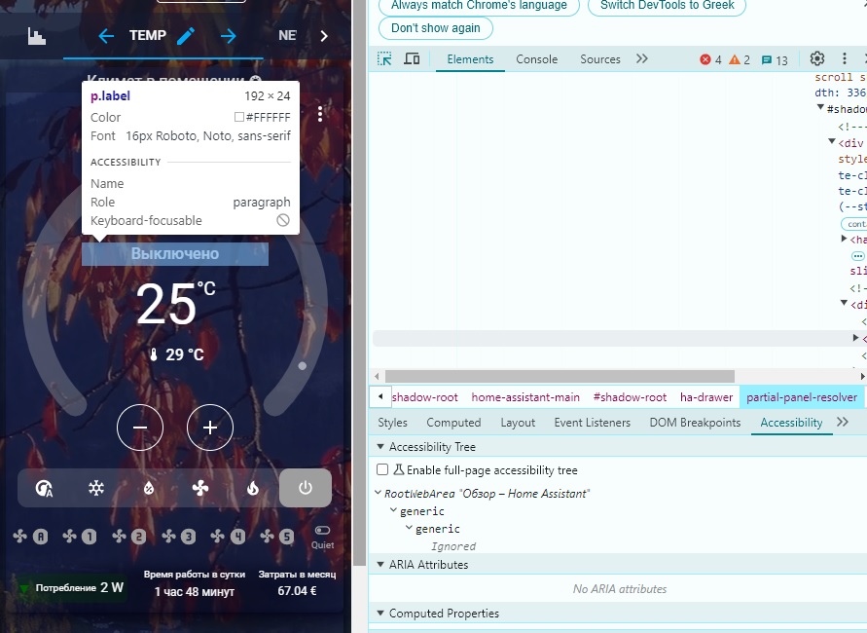Select the snowflake cooling mode icon
867x633 pixels.
coord(96,488)
